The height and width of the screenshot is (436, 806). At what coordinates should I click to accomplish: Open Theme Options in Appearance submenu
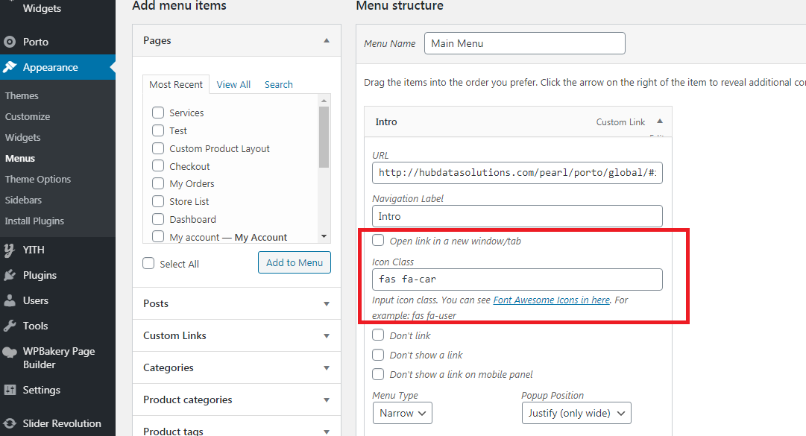tap(38, 179)
